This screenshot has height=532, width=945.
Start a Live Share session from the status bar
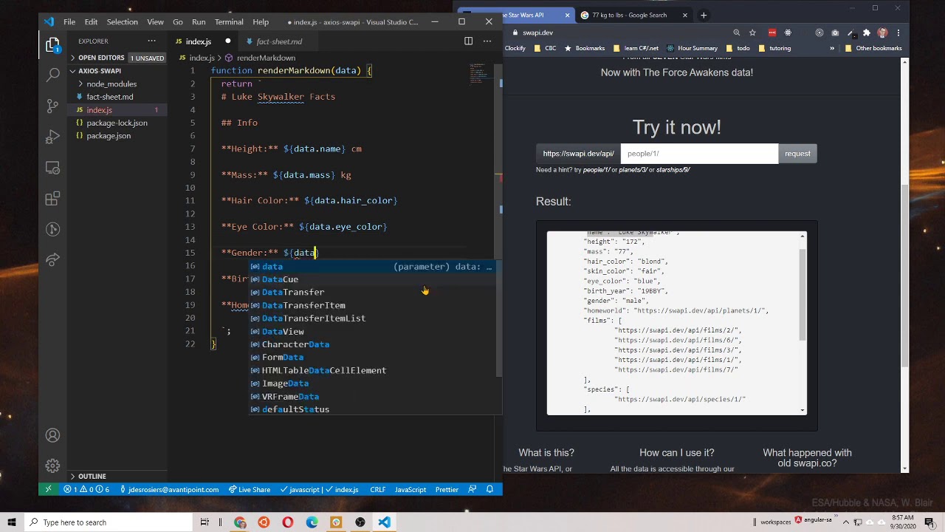(x=249, y=489)
